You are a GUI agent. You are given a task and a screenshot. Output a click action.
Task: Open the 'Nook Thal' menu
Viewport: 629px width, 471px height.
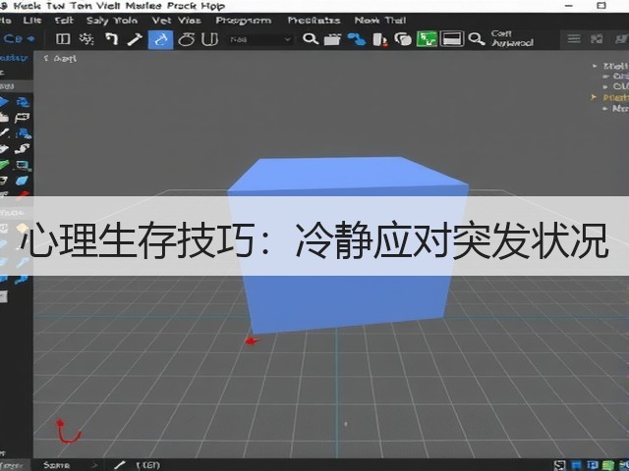pyautogui.click(x=380, y=20)
